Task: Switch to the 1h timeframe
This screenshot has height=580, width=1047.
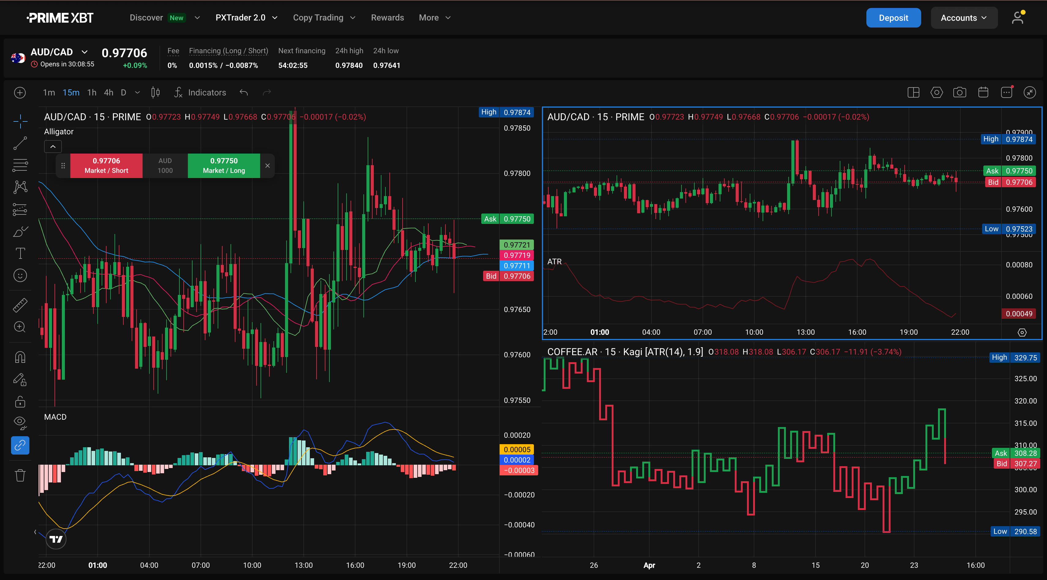Action: 92,93
